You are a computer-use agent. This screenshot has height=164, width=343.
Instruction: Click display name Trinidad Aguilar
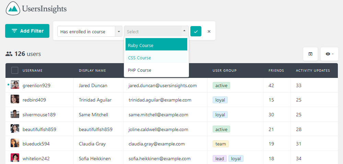click(x=95, y=100)
